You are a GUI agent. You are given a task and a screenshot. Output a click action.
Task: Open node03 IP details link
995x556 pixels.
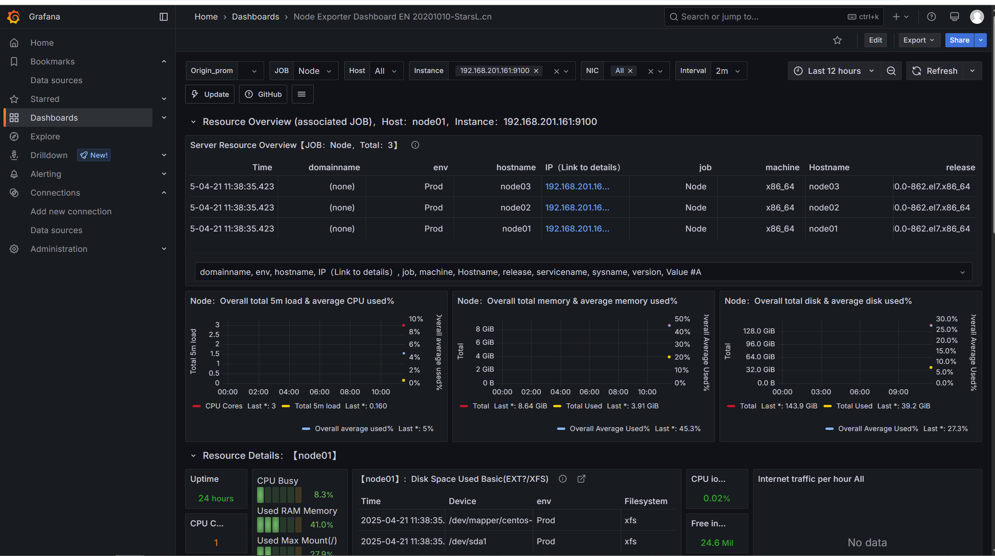(x=577, y=187)
